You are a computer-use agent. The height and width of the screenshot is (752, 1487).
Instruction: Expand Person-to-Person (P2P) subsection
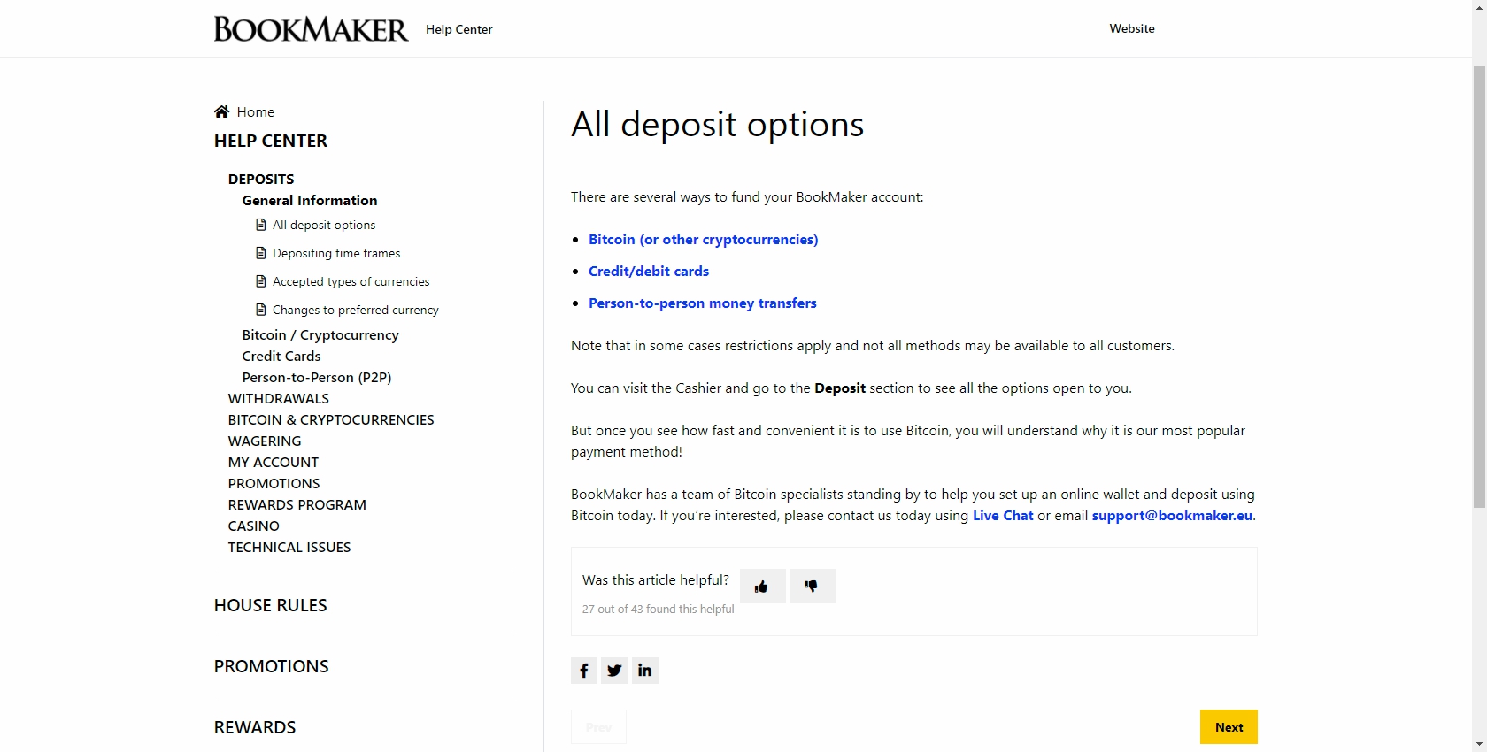pyautogui.click(x=317, y=377)
